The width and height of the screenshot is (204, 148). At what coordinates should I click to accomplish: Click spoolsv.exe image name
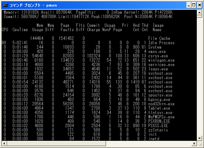tap(160, 95)
